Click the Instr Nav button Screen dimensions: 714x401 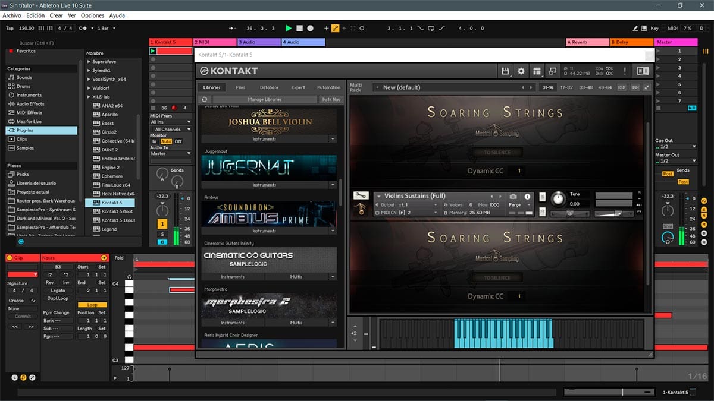pyautogui.click(x=331, y=99)
